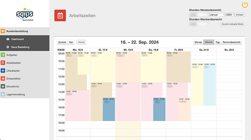Click the Neue Bestellung plus icon
Image resolution: width=251 pixels, height=140 pixels.
pos(8,47)
